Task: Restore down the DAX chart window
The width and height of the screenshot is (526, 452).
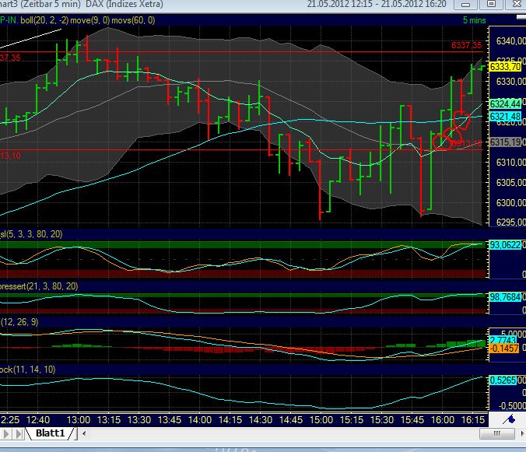Action: (x=491, y=5)
